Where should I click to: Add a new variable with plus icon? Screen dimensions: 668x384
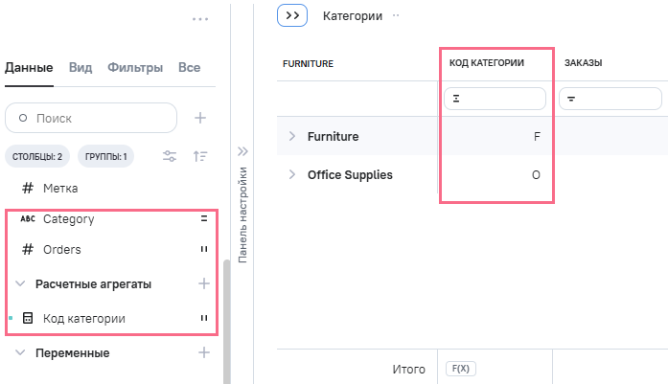tap(203, 352)
